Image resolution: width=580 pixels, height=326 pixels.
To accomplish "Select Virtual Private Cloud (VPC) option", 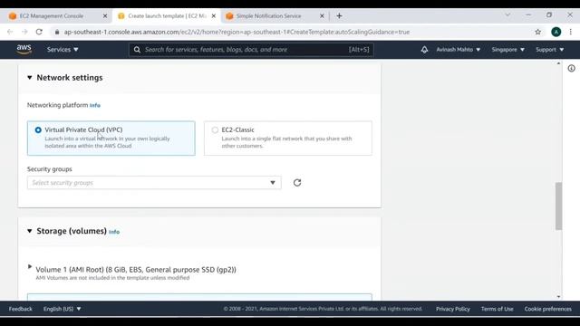I will click(111, 138).
